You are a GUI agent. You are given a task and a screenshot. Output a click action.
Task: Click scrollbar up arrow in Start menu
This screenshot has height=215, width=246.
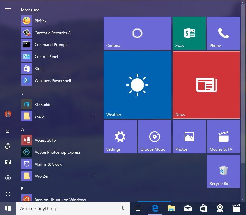pos(243,2)
